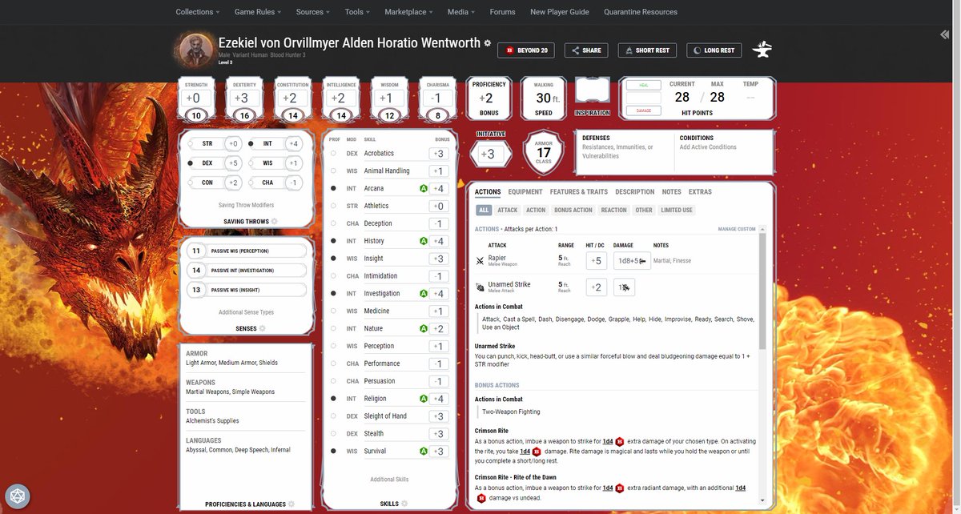Click the scrollbar down arrow in actions panel
This screenshot has height=514, width=961.
(x=762, y=500)
